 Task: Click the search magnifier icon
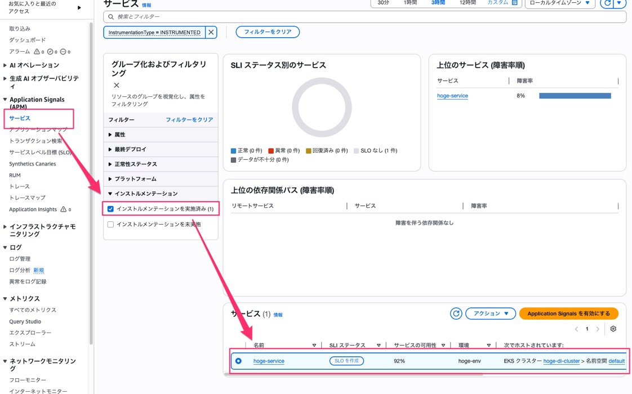[111, 17]
